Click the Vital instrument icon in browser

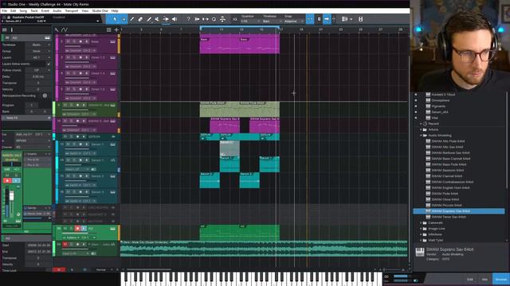click(428, 118)
